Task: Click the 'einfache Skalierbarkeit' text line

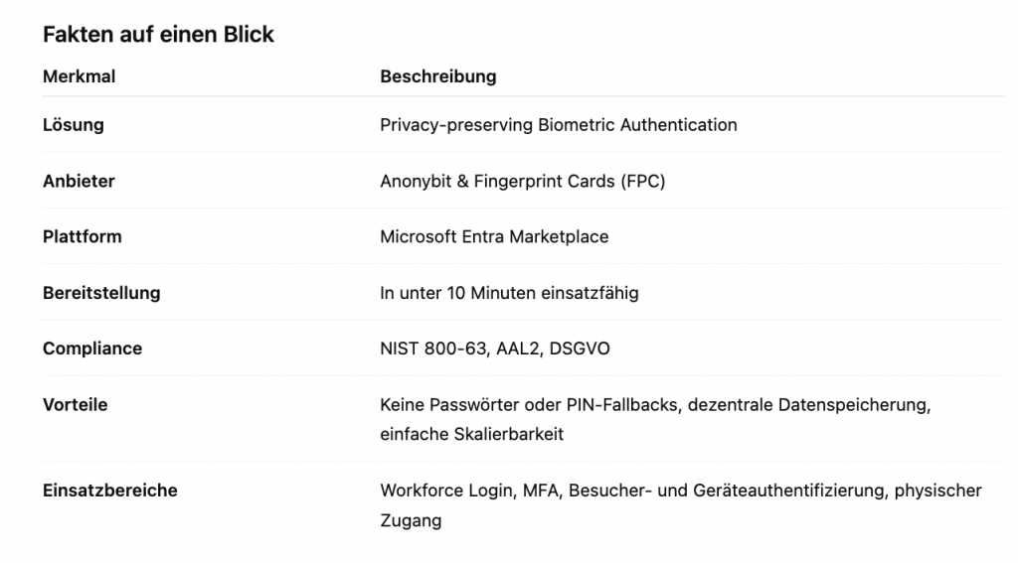Action: (471, 435)
